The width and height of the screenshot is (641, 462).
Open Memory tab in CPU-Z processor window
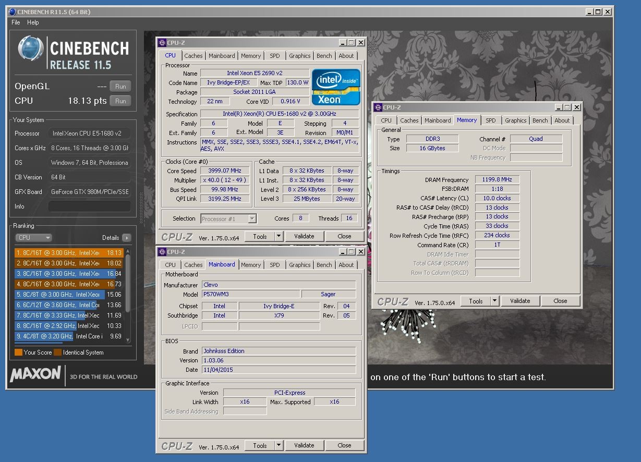(251, 56)
